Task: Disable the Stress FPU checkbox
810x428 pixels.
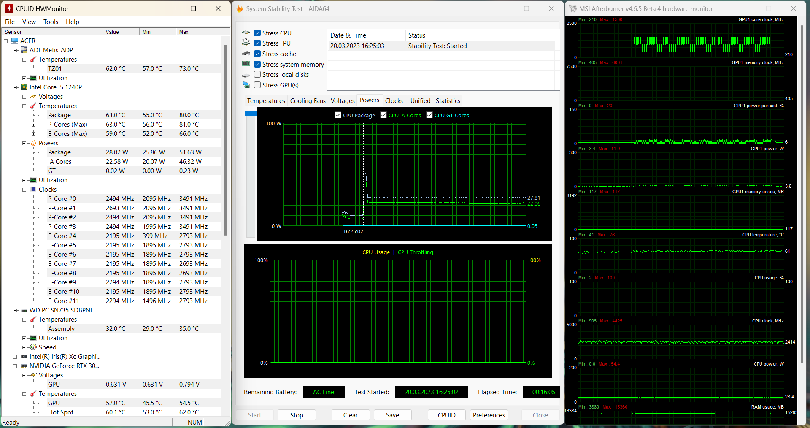Action: 257,43
